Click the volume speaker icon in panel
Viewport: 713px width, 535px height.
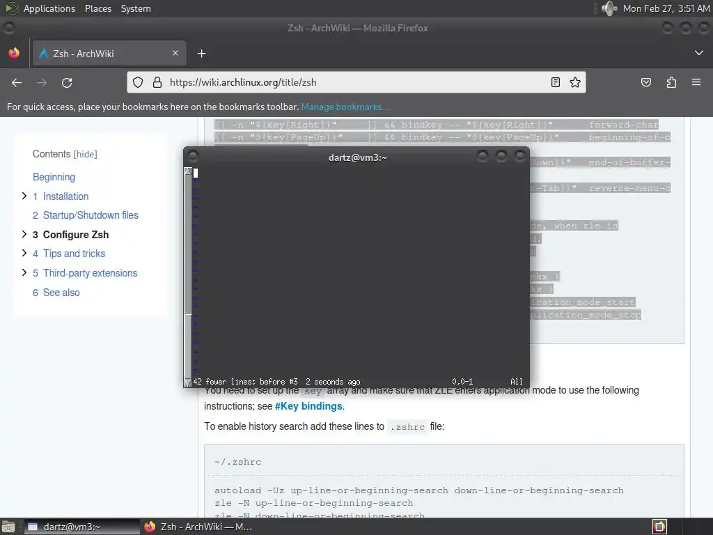tap(609, 8)
